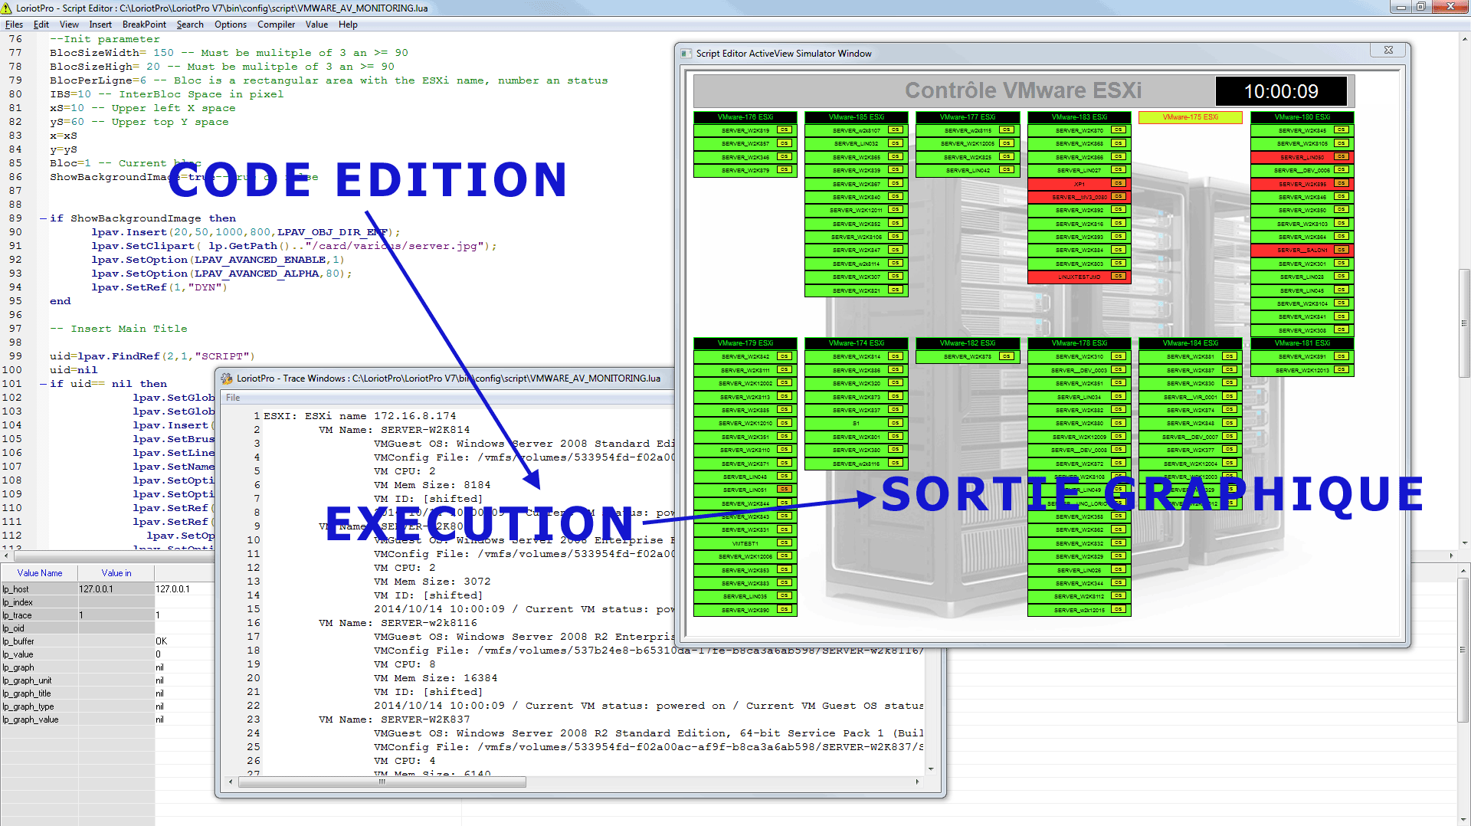Click OS icon of SERVER_LIN032

tap(896, 143)
